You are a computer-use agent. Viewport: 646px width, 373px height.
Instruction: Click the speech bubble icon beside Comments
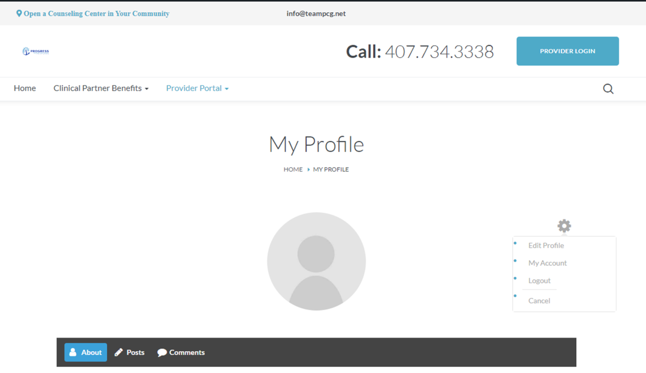162,352
